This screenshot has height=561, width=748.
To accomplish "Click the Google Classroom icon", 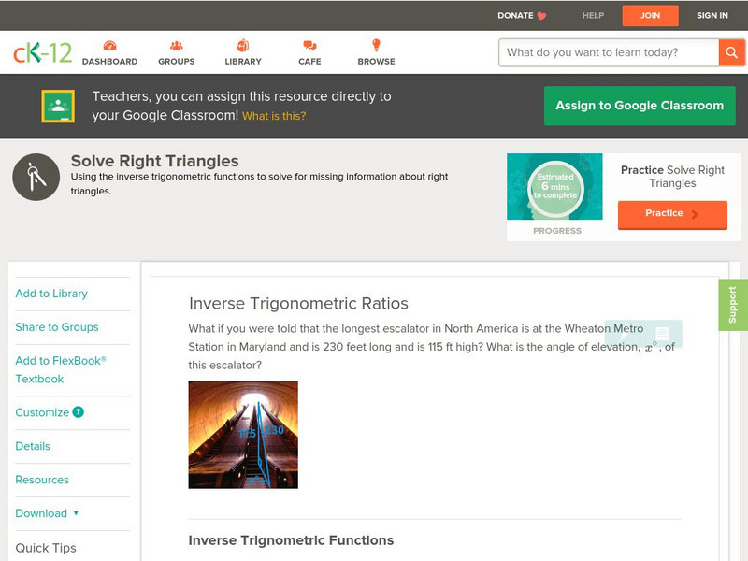I will pyautogui.click(x=58, y=107).
